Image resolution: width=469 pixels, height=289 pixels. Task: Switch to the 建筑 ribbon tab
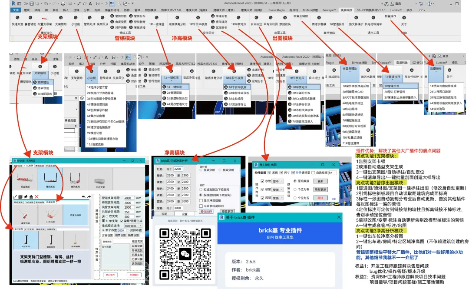point(27,10)
